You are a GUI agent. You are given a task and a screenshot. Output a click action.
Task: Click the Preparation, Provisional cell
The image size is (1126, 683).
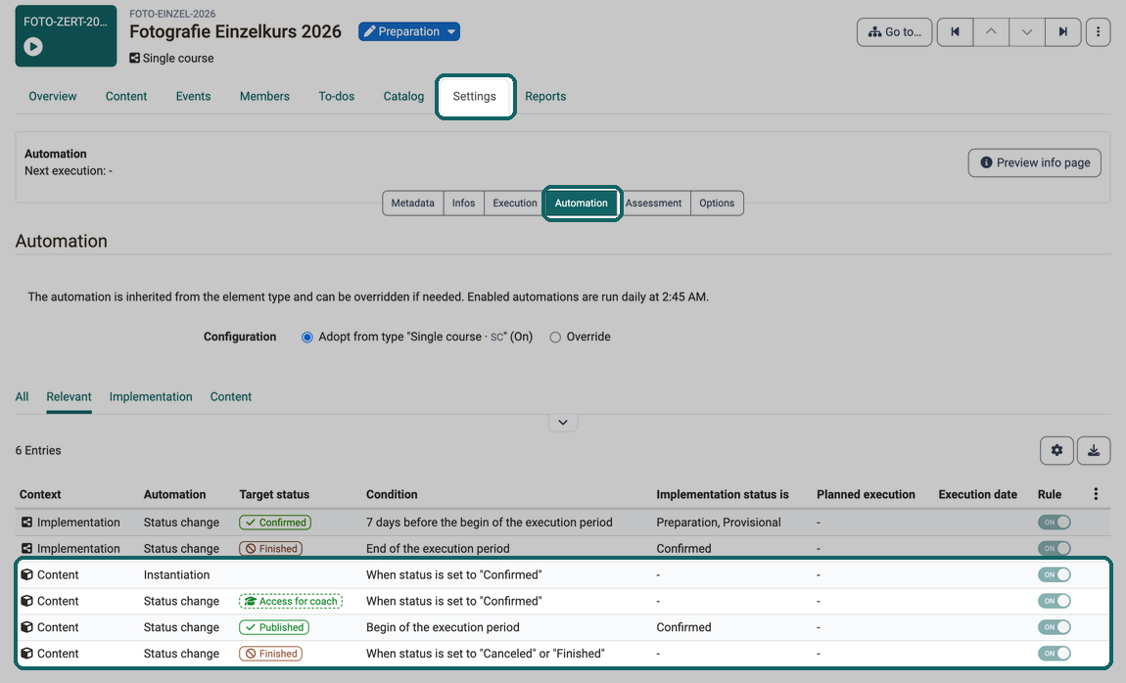[718, 523]
